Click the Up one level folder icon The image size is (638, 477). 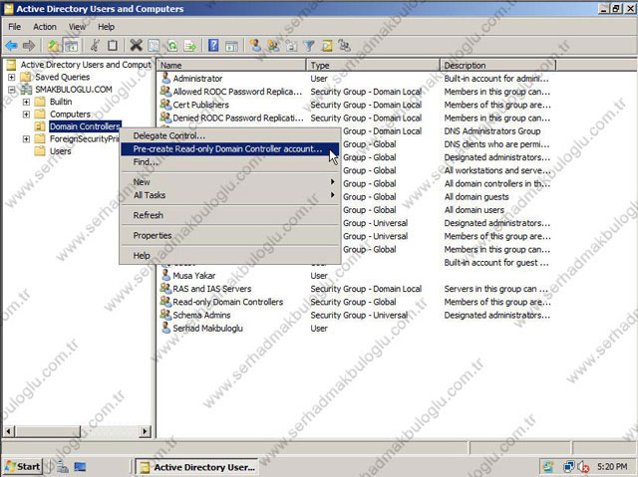point(53,46)
